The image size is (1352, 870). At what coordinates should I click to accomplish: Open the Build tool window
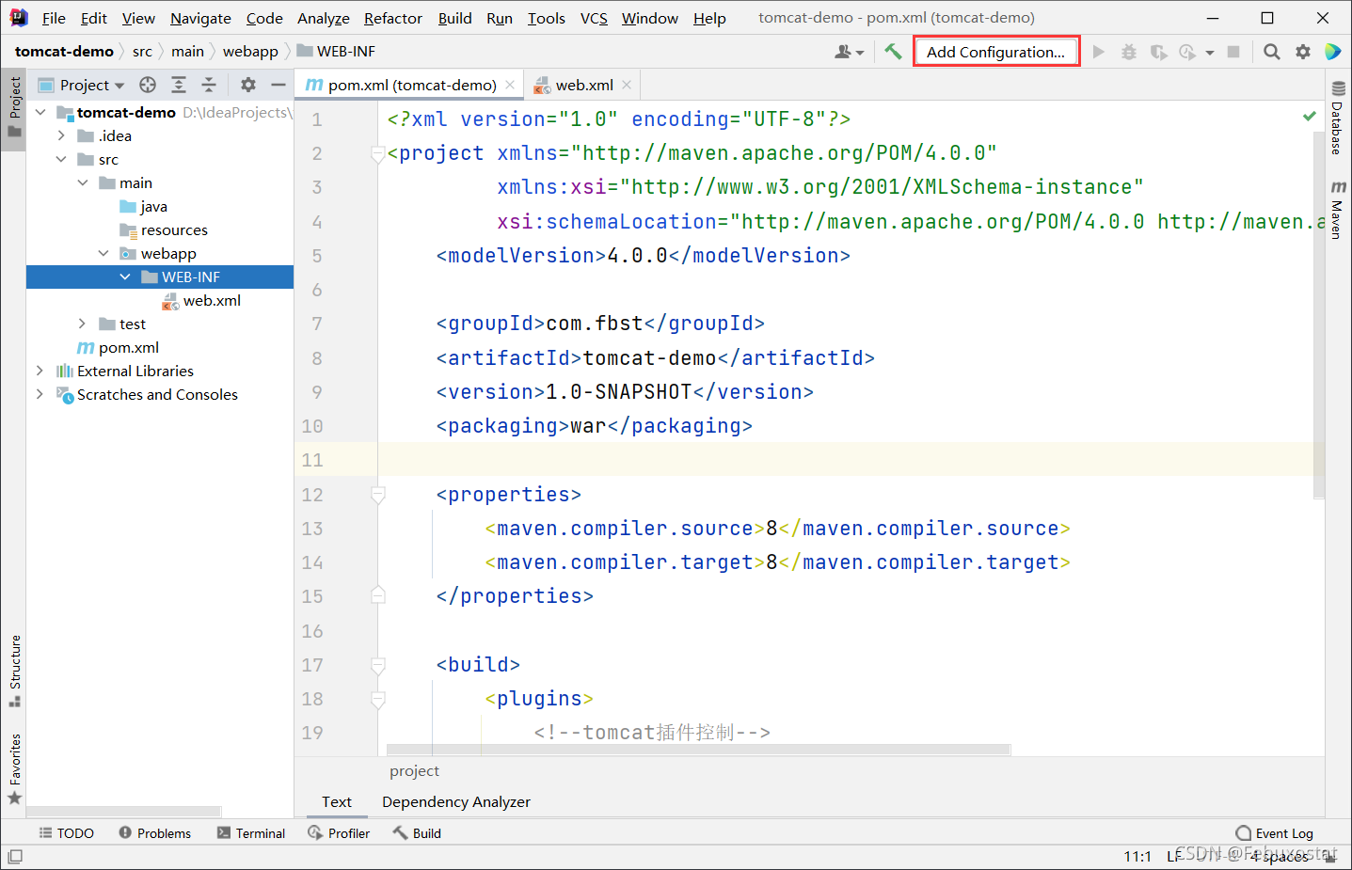417,833
